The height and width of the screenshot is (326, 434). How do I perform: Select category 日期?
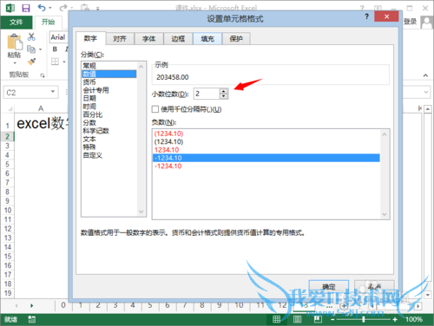coord(109,98)
